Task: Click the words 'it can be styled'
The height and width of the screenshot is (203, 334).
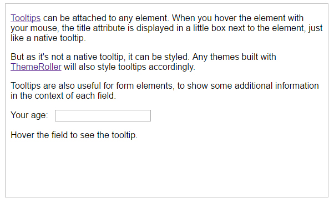Action: click(159, 57)
